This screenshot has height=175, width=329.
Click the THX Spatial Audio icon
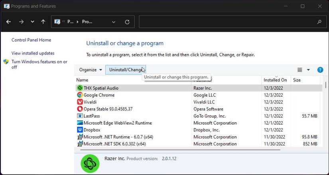(x=80, y=88)
